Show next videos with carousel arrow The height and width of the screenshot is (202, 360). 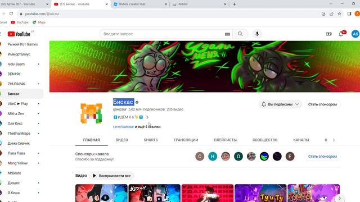click(x=339, y=198)
